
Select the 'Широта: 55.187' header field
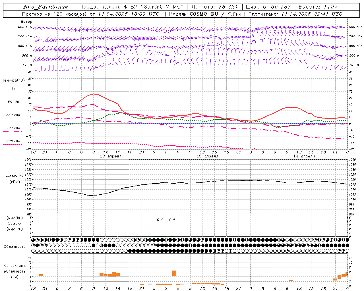pyautogui.click(x=268, y=7)
